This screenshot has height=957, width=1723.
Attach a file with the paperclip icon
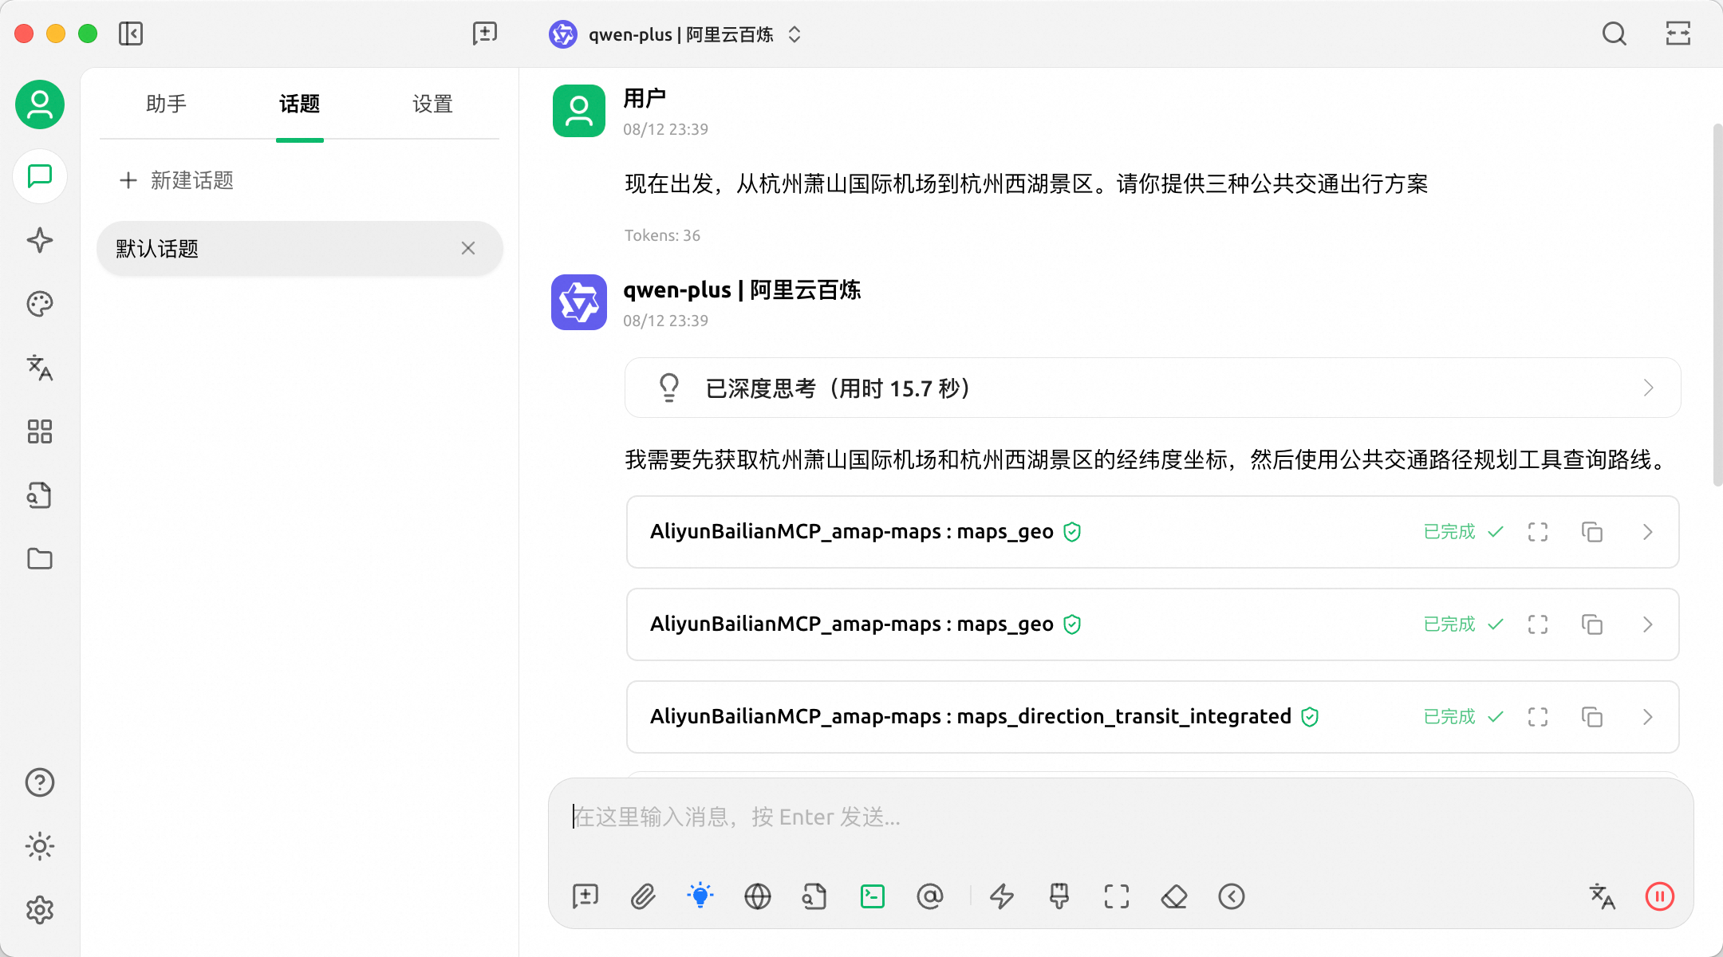click(x=643, y=896)
